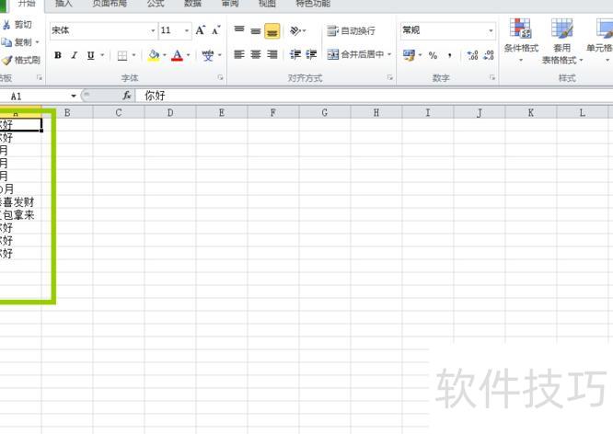Toggle highlighted bottom align button

coord(272,31)
